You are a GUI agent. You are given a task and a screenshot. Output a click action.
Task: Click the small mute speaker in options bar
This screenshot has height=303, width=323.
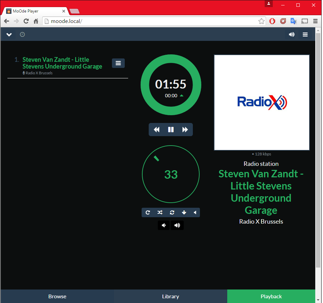tap(195, 212)
